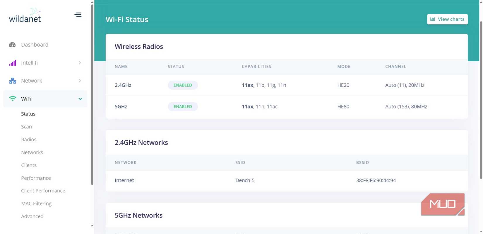This screenshot has width=483, height=234.
Task: Collapse sidebar with hamburger menu icon
Action: pos(78,15)
